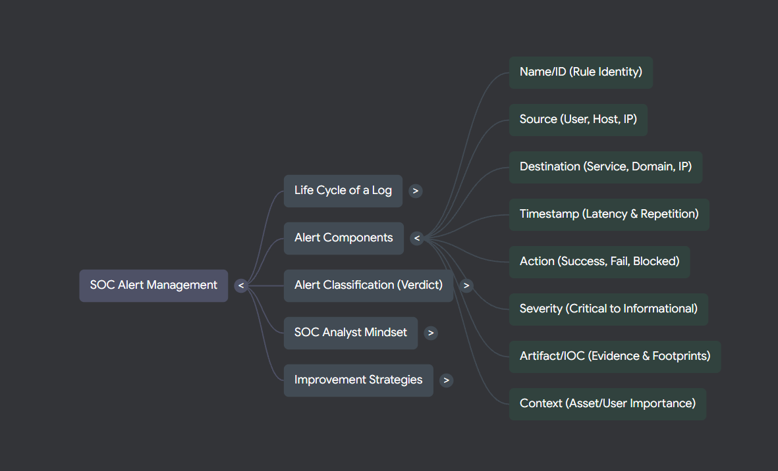The width and height of the screenshot is (778, 471).
Task: Select the Severity (Critical to Informational) node
Action: [x=608, y=309]
